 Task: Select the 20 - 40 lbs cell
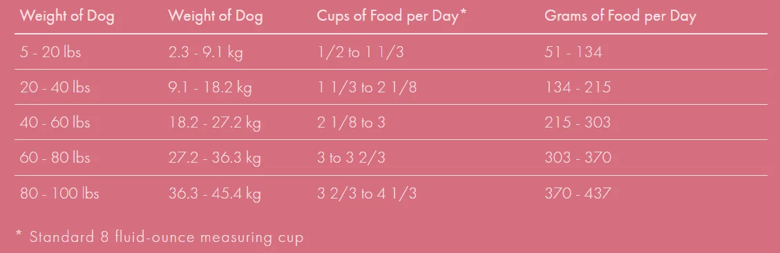pos(55,88)
